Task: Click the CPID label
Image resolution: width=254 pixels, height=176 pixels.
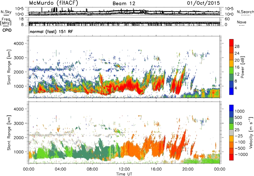Action: pyautogui.click(x=7, y=30)
